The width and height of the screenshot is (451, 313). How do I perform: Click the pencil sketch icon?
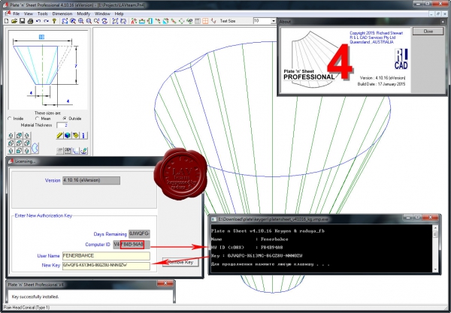[x=84, y=151]
